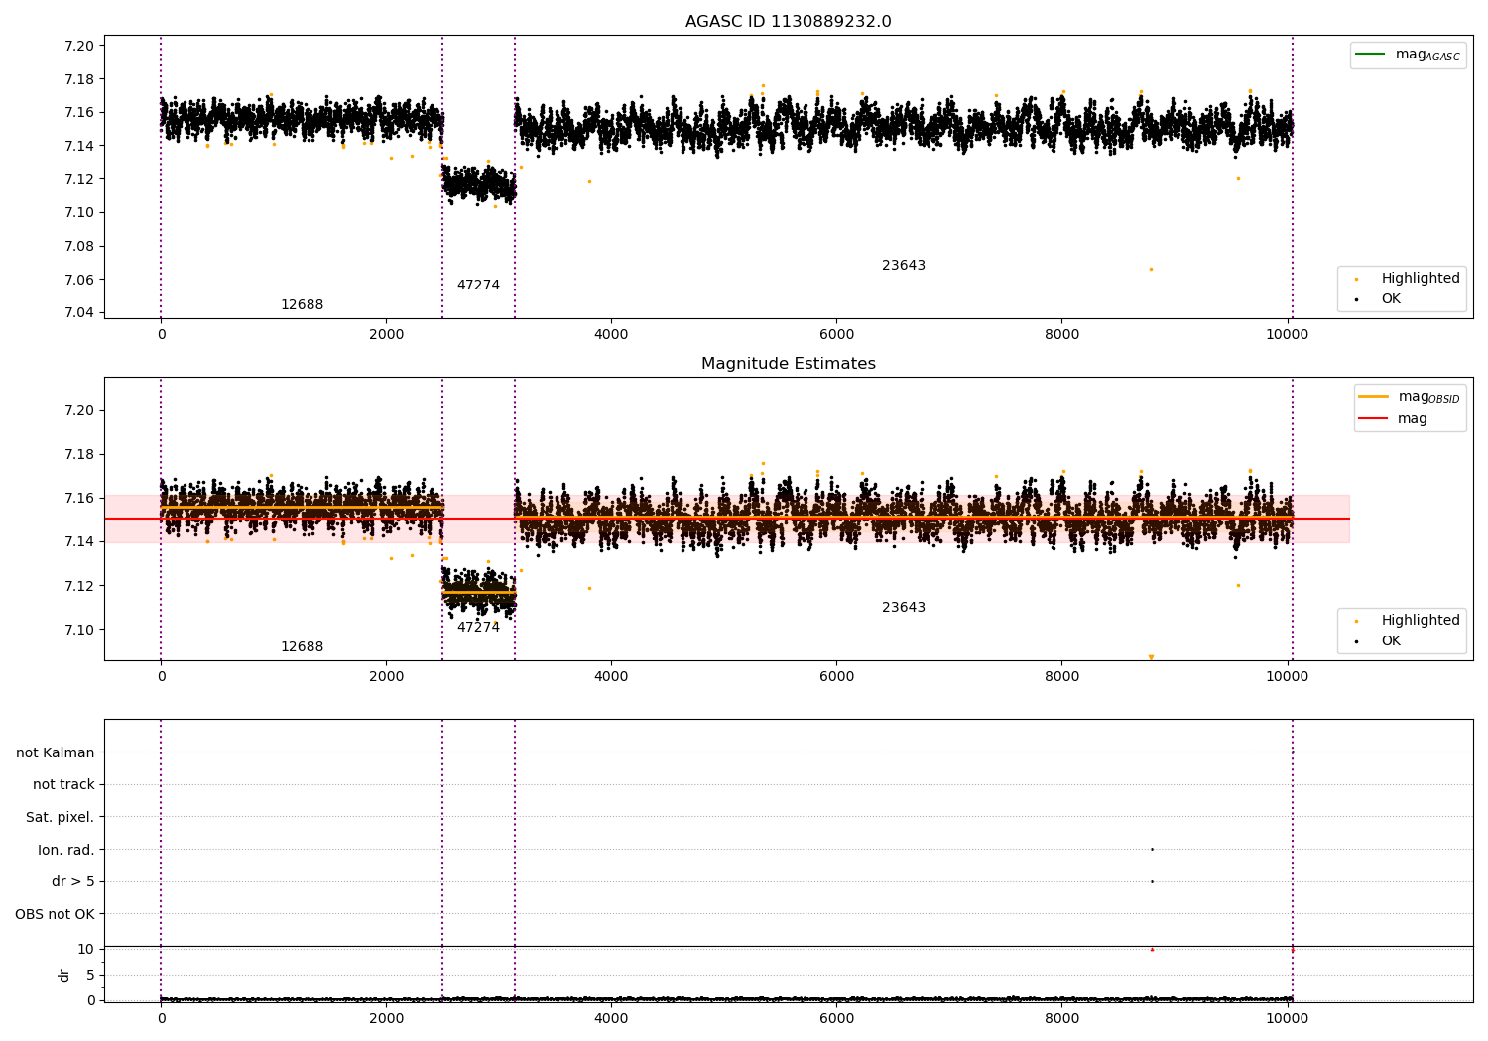Screen dimensions: 1488x1041
Task: Click the '7.18' y-tick of the middle plot
Action: (79, 454)
